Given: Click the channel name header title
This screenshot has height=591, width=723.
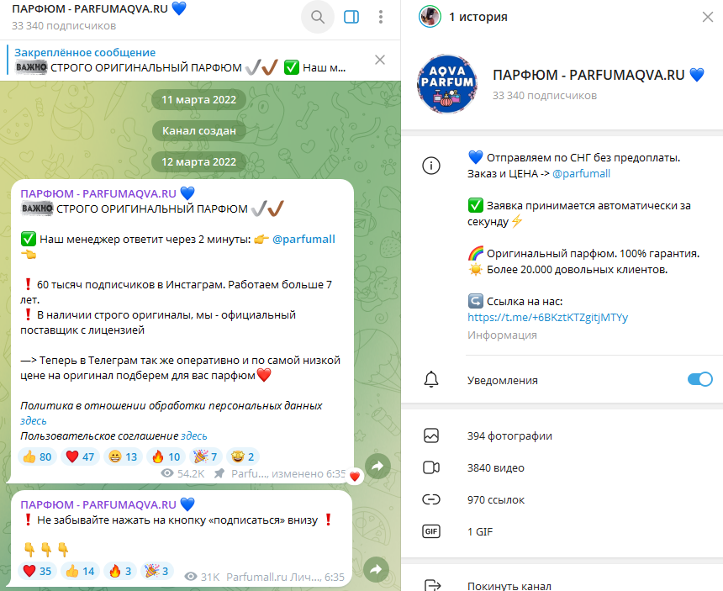Looking at the screenshot, I should pyautogui.click(x=99, y=8).
